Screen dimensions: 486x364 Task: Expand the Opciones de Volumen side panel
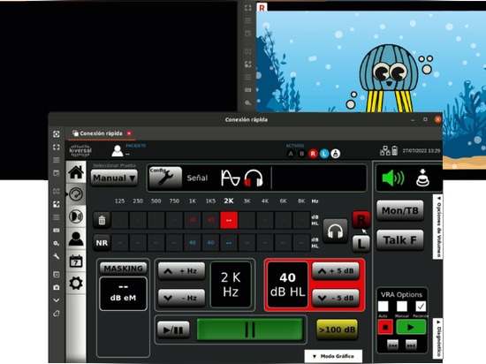click(x=438, y=227)
